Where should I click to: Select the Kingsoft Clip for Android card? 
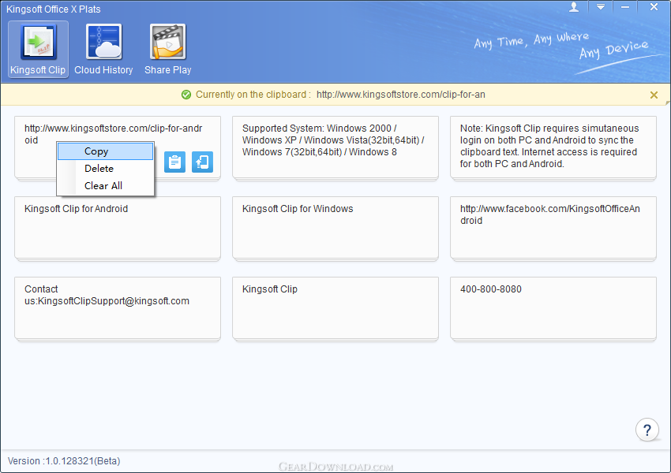click(x=118, y=228)
